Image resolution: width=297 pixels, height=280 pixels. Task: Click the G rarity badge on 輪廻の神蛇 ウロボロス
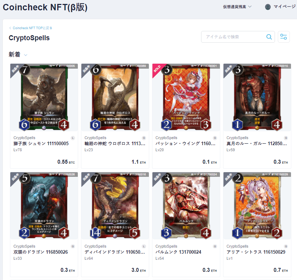(x=144, y=138)
